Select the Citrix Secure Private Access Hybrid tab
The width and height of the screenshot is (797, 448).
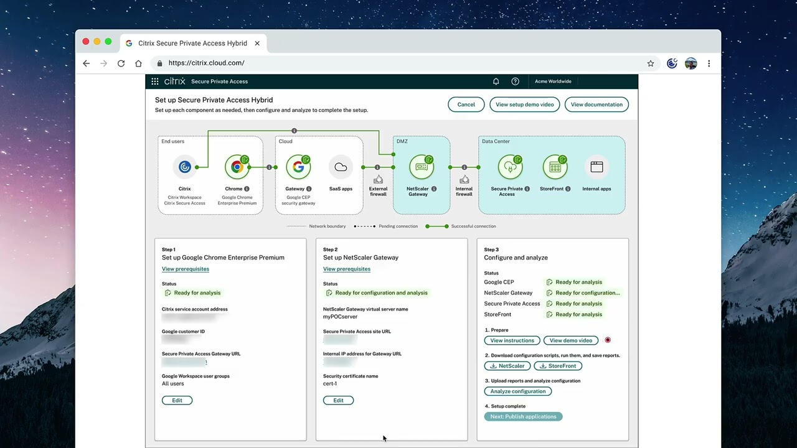click(x=192, y=44)
